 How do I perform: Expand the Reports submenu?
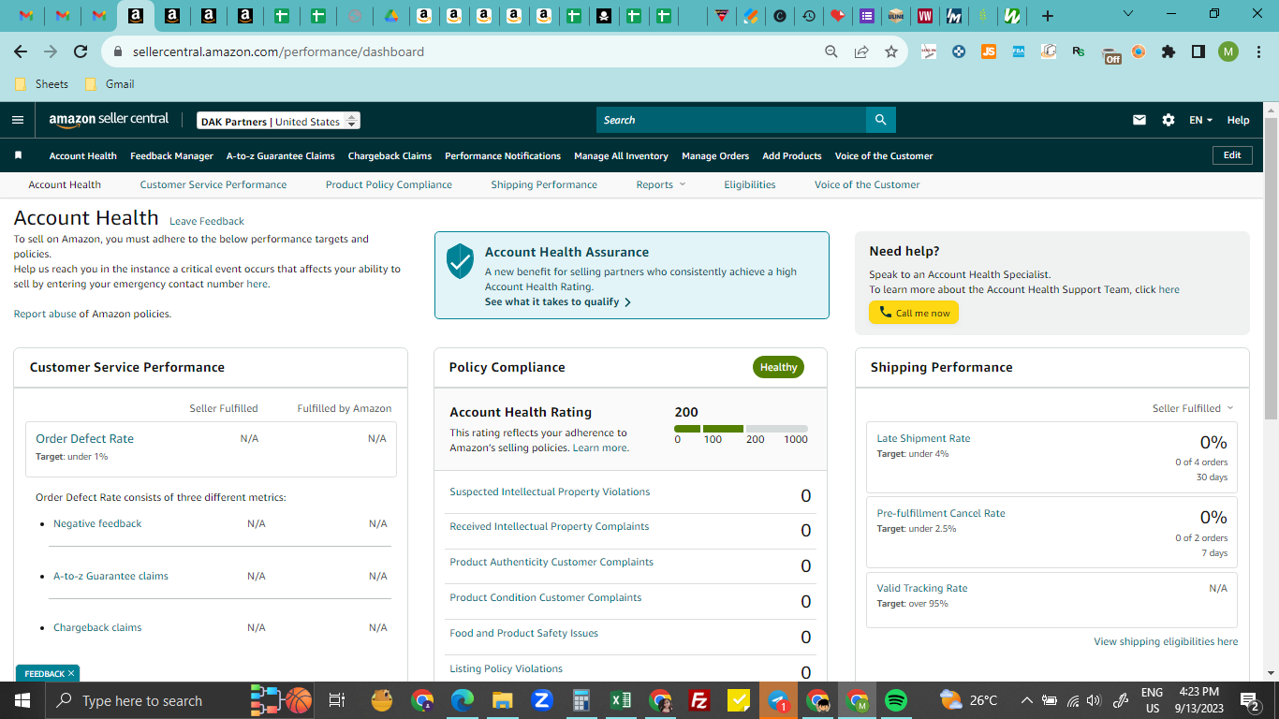[661, 184]
